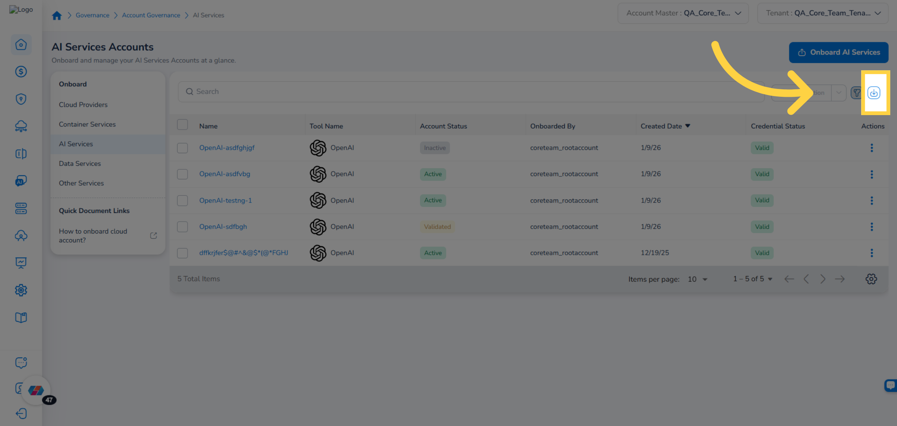897x426 pixels.
Task: Check the OpenAI-asdfvbg row checkbox
Action: pos(182,174)
